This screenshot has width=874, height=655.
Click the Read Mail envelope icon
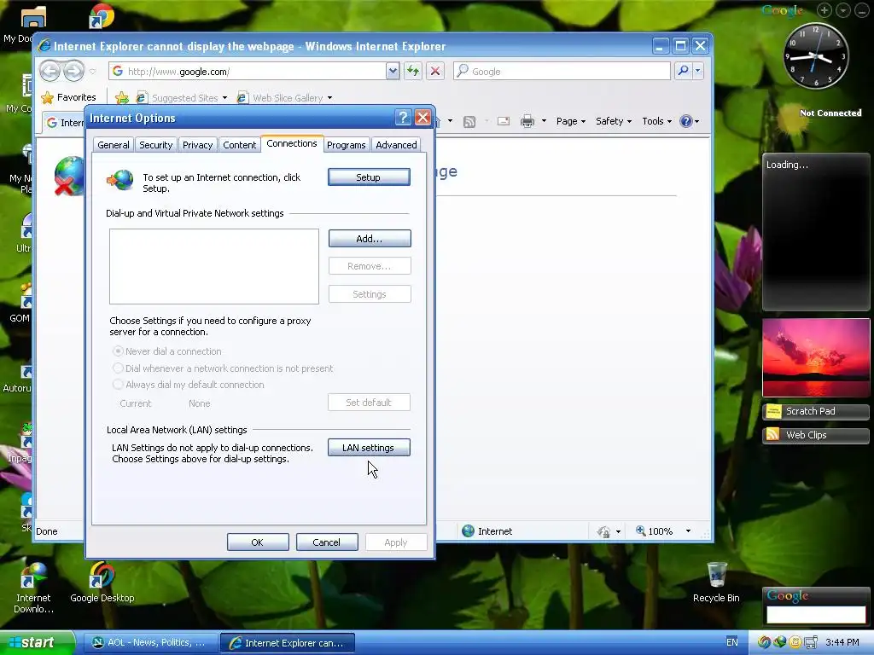click(504, 121)
